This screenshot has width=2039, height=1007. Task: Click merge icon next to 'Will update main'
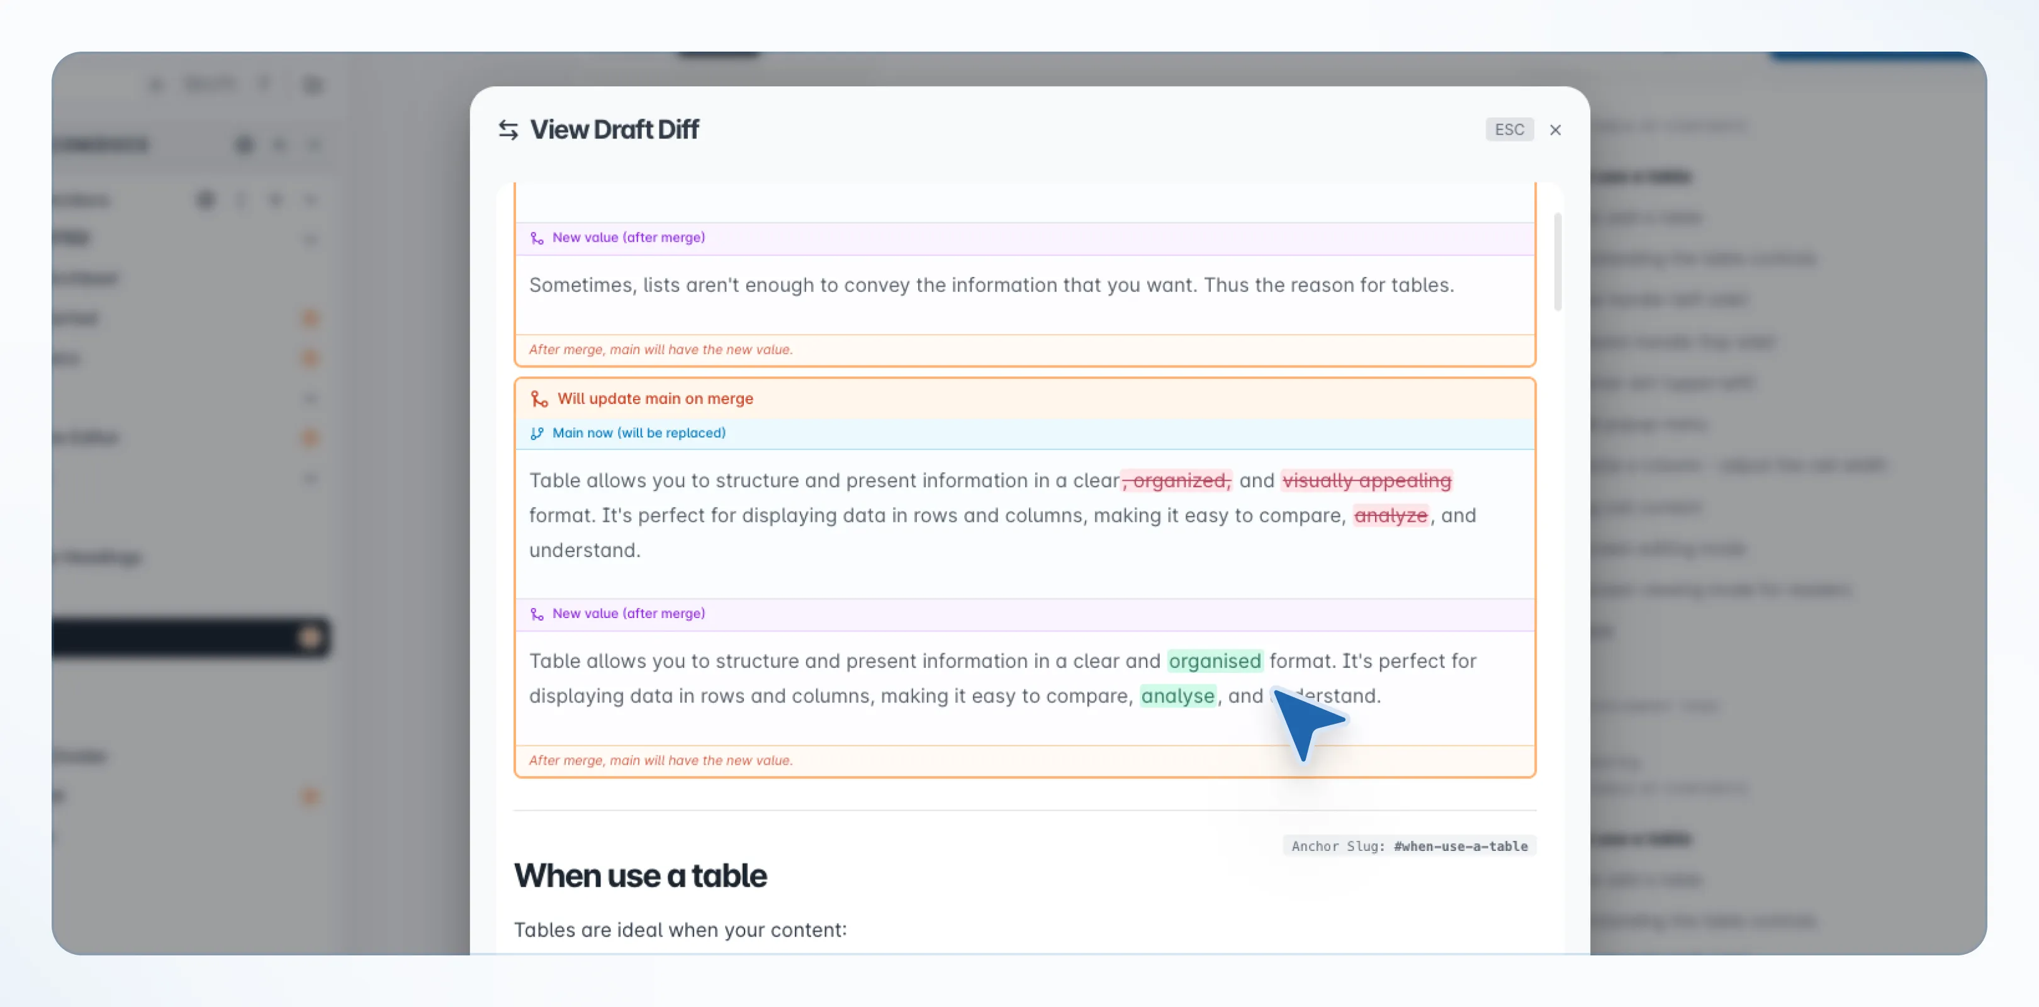pyautogui.click(x=539, y=399)
